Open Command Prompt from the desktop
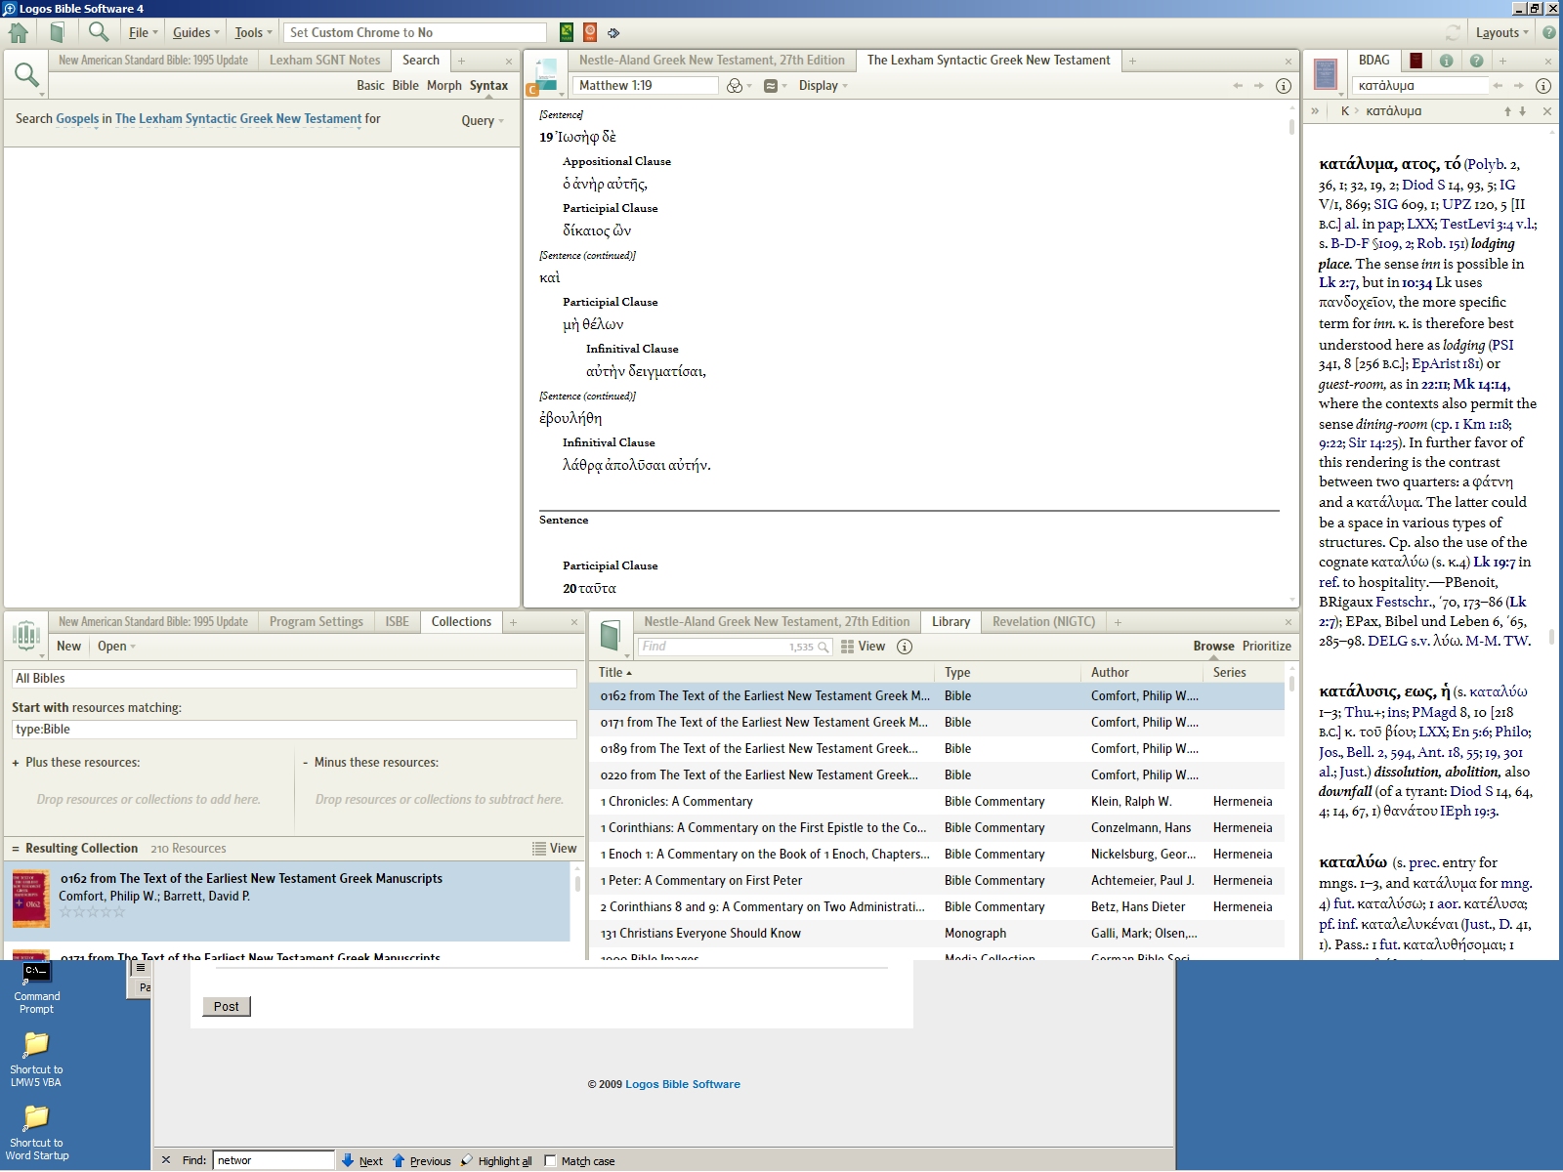1563x1172 pixels. click(35, 975)
